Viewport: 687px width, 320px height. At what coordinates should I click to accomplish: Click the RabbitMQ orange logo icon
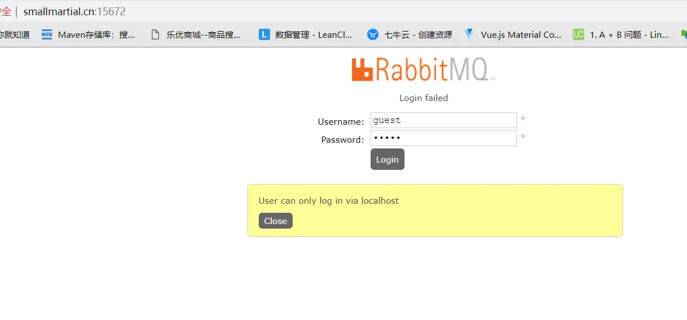click(362, 69)
